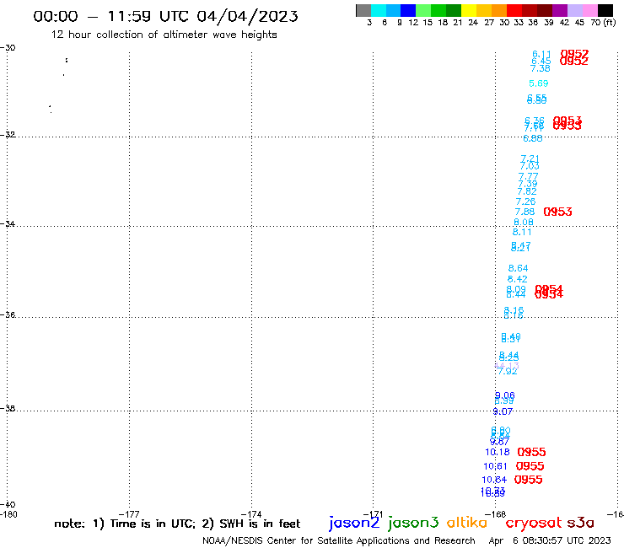Click the wave height value 7.88
The height and width of the screenshot is (548, 624).
tap(524, 212)
